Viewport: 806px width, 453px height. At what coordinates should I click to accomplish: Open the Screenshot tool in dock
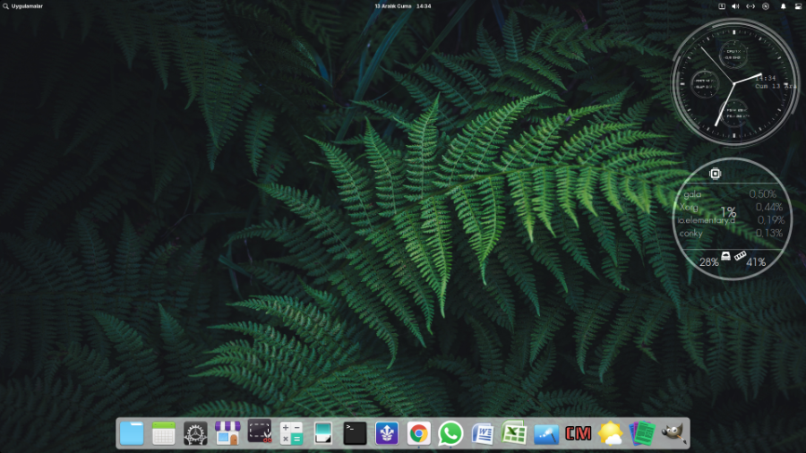(x=260, y=433)
